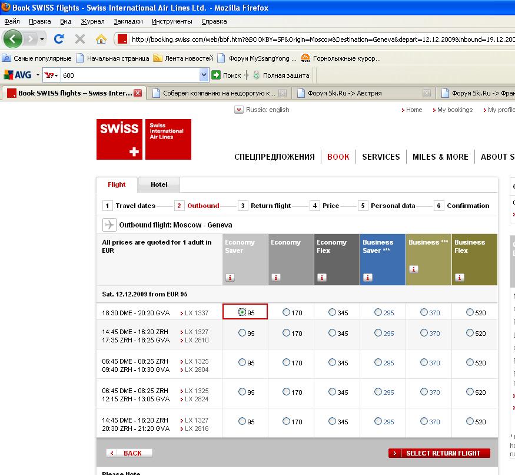Viewport: 515px width, 475px height.
Task: Click the AVG toolbar logo
Action: (18, 75)
